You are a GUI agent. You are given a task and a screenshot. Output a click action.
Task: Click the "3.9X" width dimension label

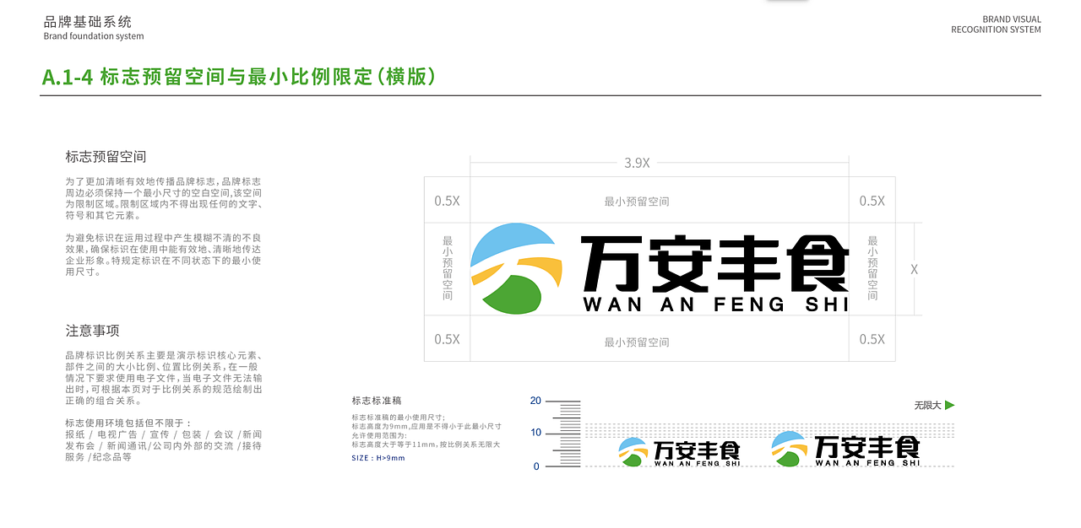tap(637, 163)
